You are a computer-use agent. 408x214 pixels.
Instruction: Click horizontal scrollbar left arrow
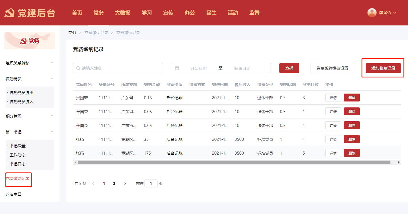pos(75,163)
